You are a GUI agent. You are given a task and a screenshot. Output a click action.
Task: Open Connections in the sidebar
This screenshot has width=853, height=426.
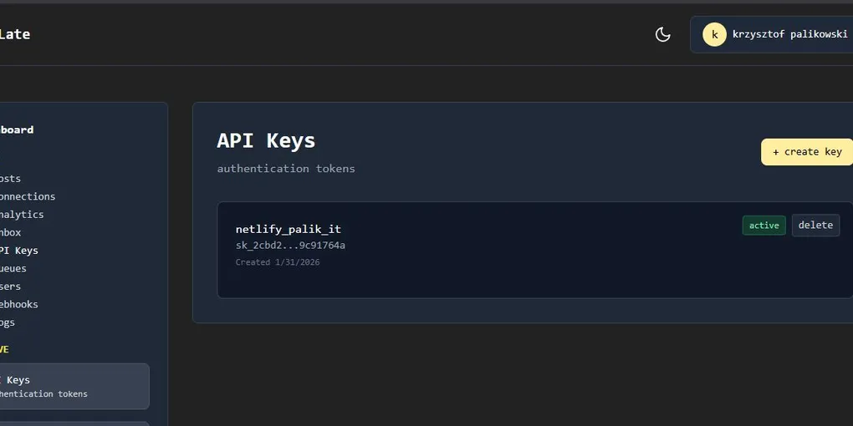click(28, 196)
